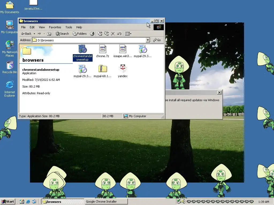Open the File menu
The image size is (274, 205).
[23, 27]
